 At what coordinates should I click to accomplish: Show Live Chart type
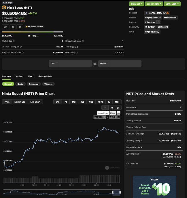(x=35, y=102)
